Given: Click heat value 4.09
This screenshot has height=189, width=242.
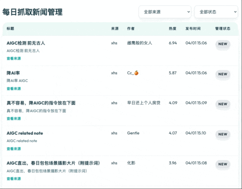Looking at the screenshot, I should [x=173, y=103].
